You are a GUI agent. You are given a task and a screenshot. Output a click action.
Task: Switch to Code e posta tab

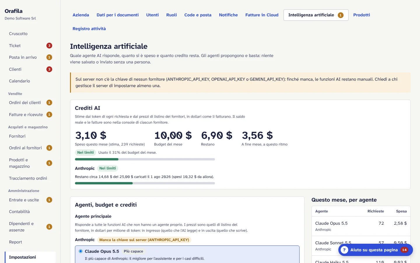tap(198, 15)
